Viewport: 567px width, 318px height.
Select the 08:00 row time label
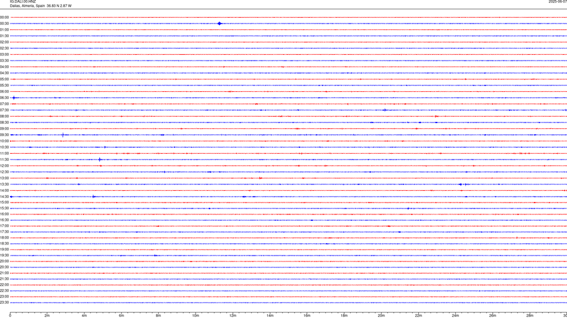click(x=4, y=117)
